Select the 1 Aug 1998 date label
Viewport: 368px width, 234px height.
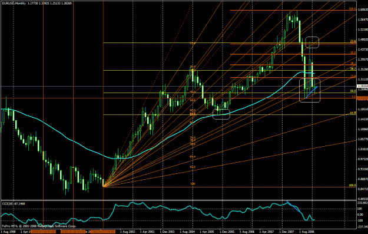8,232
